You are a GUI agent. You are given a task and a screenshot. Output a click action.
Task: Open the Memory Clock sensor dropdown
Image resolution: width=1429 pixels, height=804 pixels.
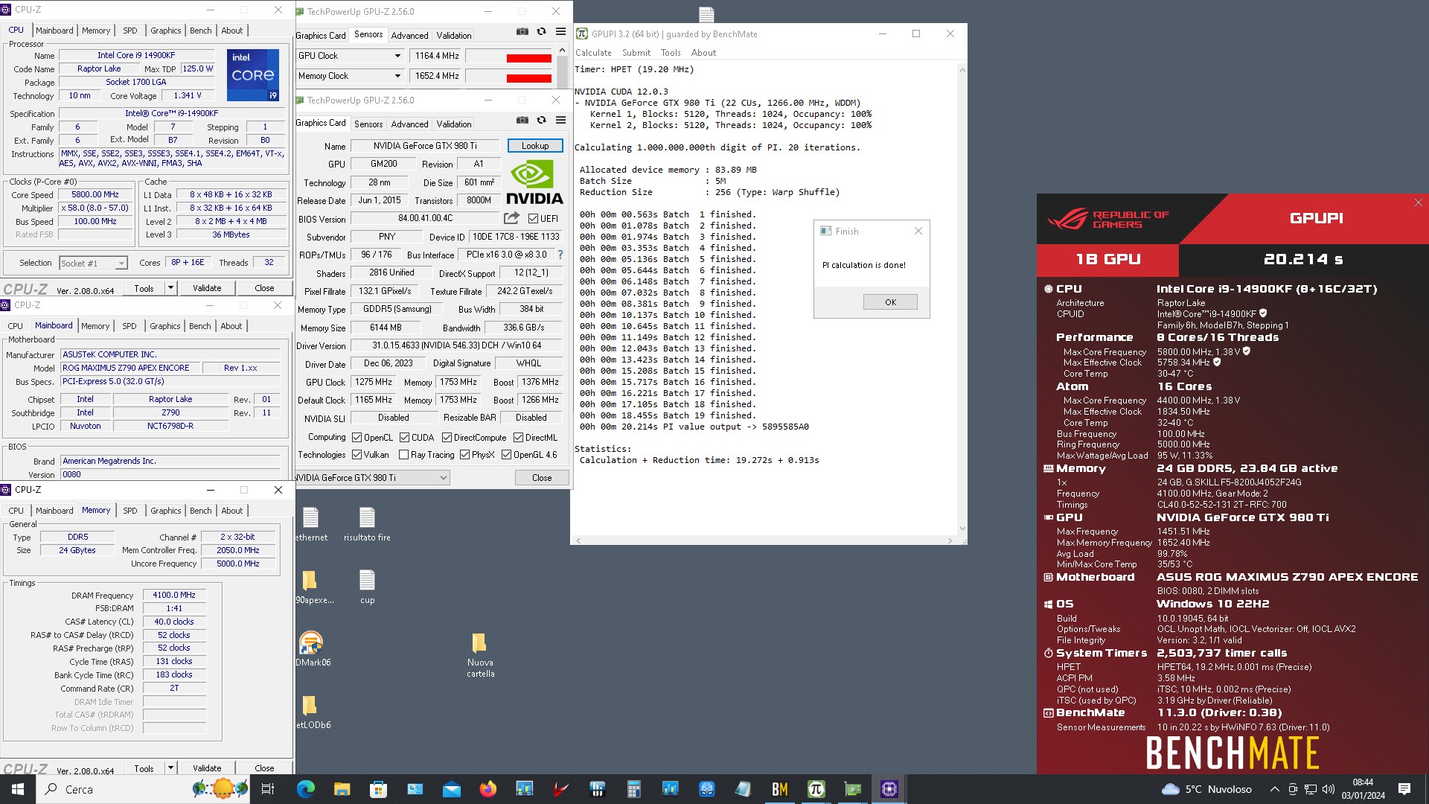[x=397, y=76]
